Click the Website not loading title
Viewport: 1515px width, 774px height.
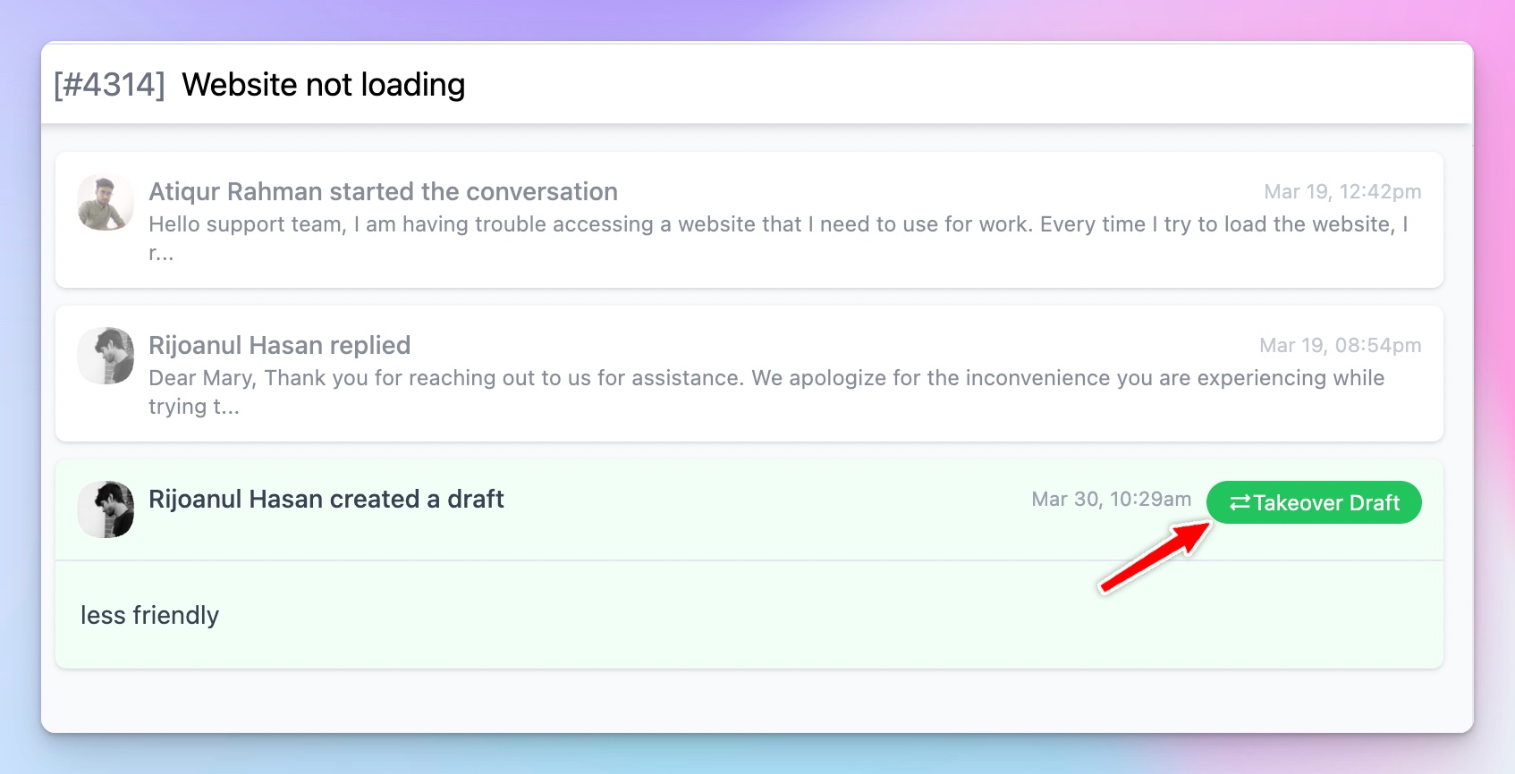[x=324, y=85]
